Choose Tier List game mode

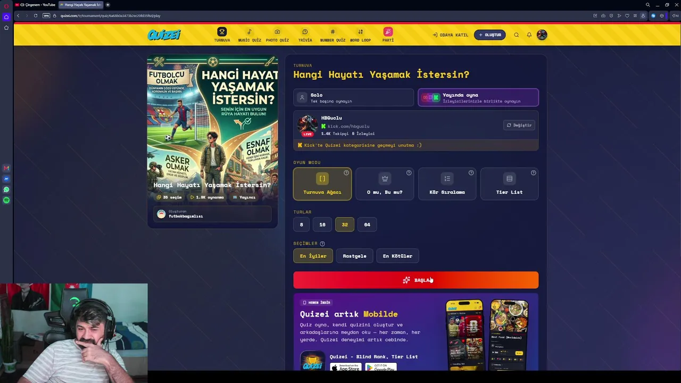tap(509, 184)
